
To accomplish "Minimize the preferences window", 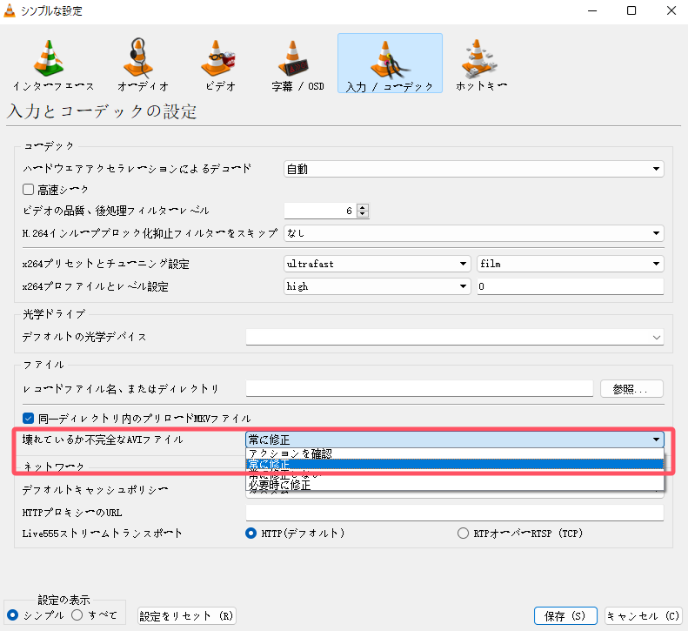I will tap(592, 10).
